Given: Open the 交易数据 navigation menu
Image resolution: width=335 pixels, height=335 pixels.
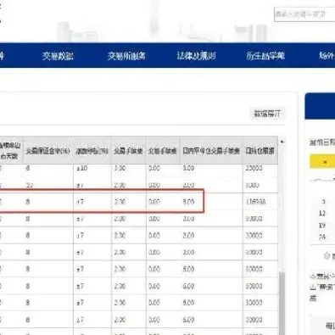Looking at the screenshot, I should (58, 56).
